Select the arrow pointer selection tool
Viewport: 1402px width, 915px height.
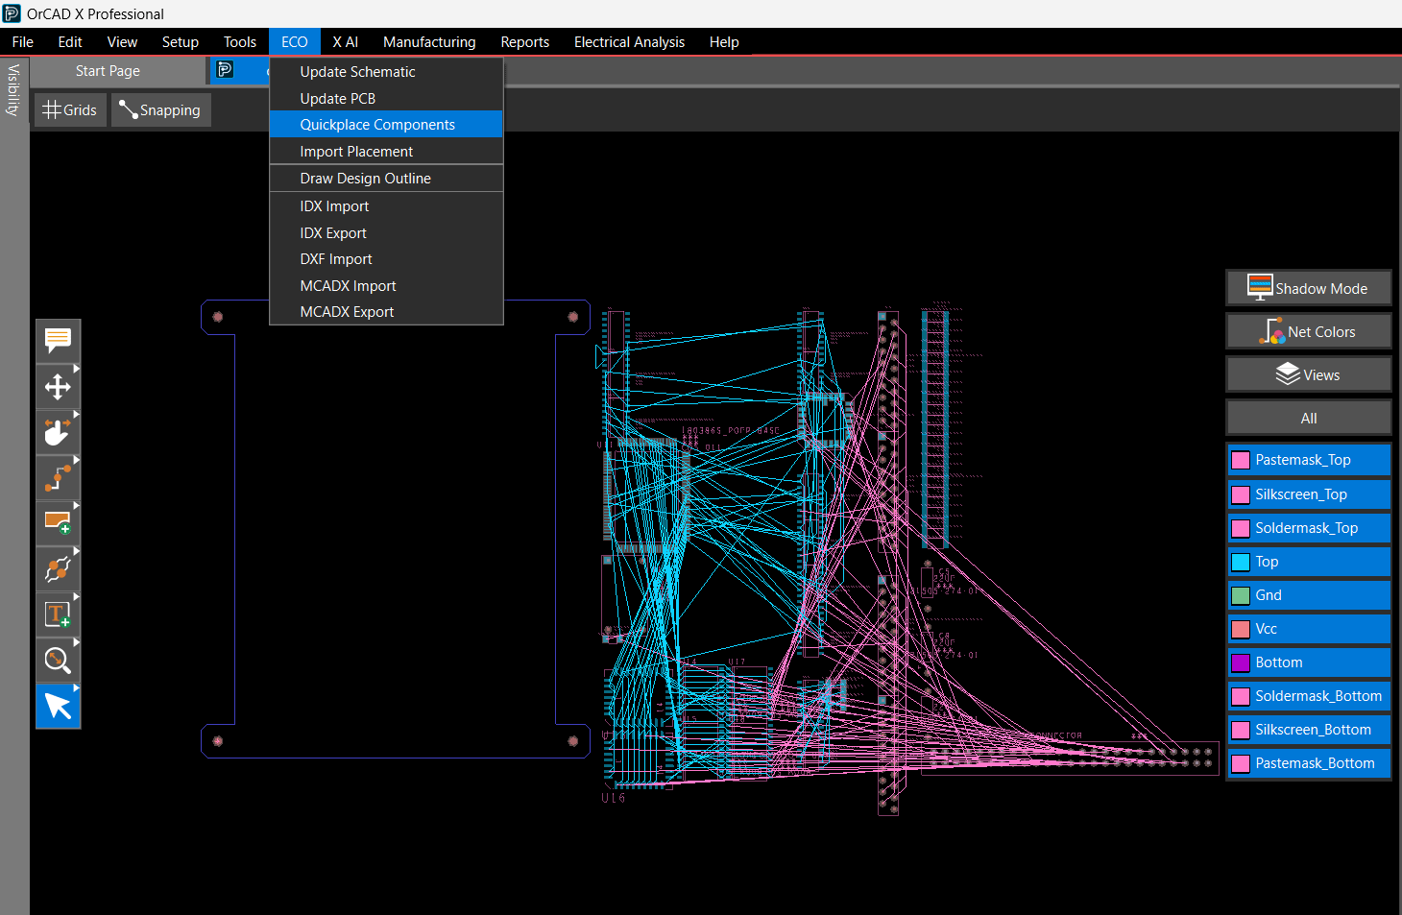pos(58,706)
